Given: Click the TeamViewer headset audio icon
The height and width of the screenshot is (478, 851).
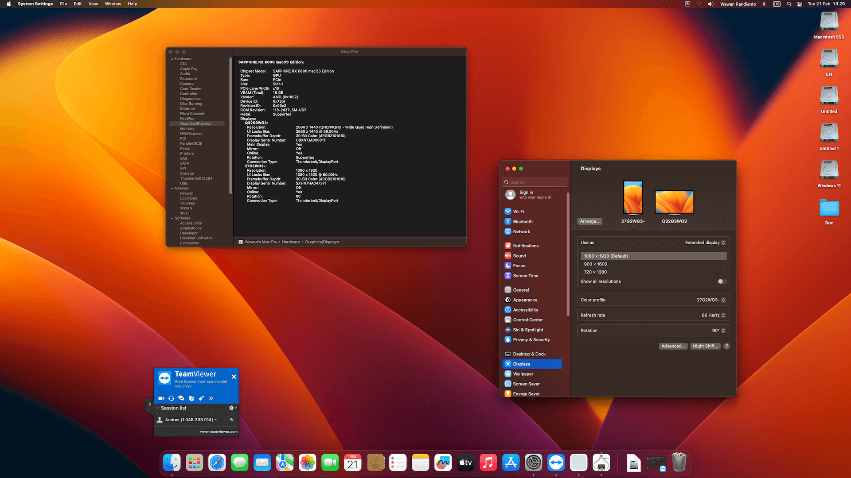Looking at the screenshot, I should (x=171, y=398).
